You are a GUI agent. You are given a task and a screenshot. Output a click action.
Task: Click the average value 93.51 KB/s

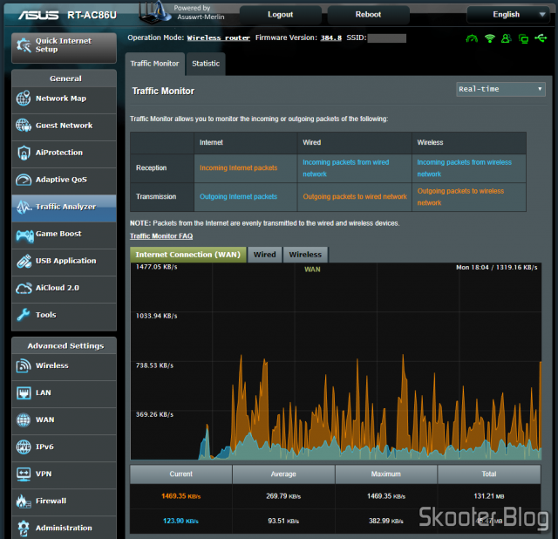tap(283, 522)
